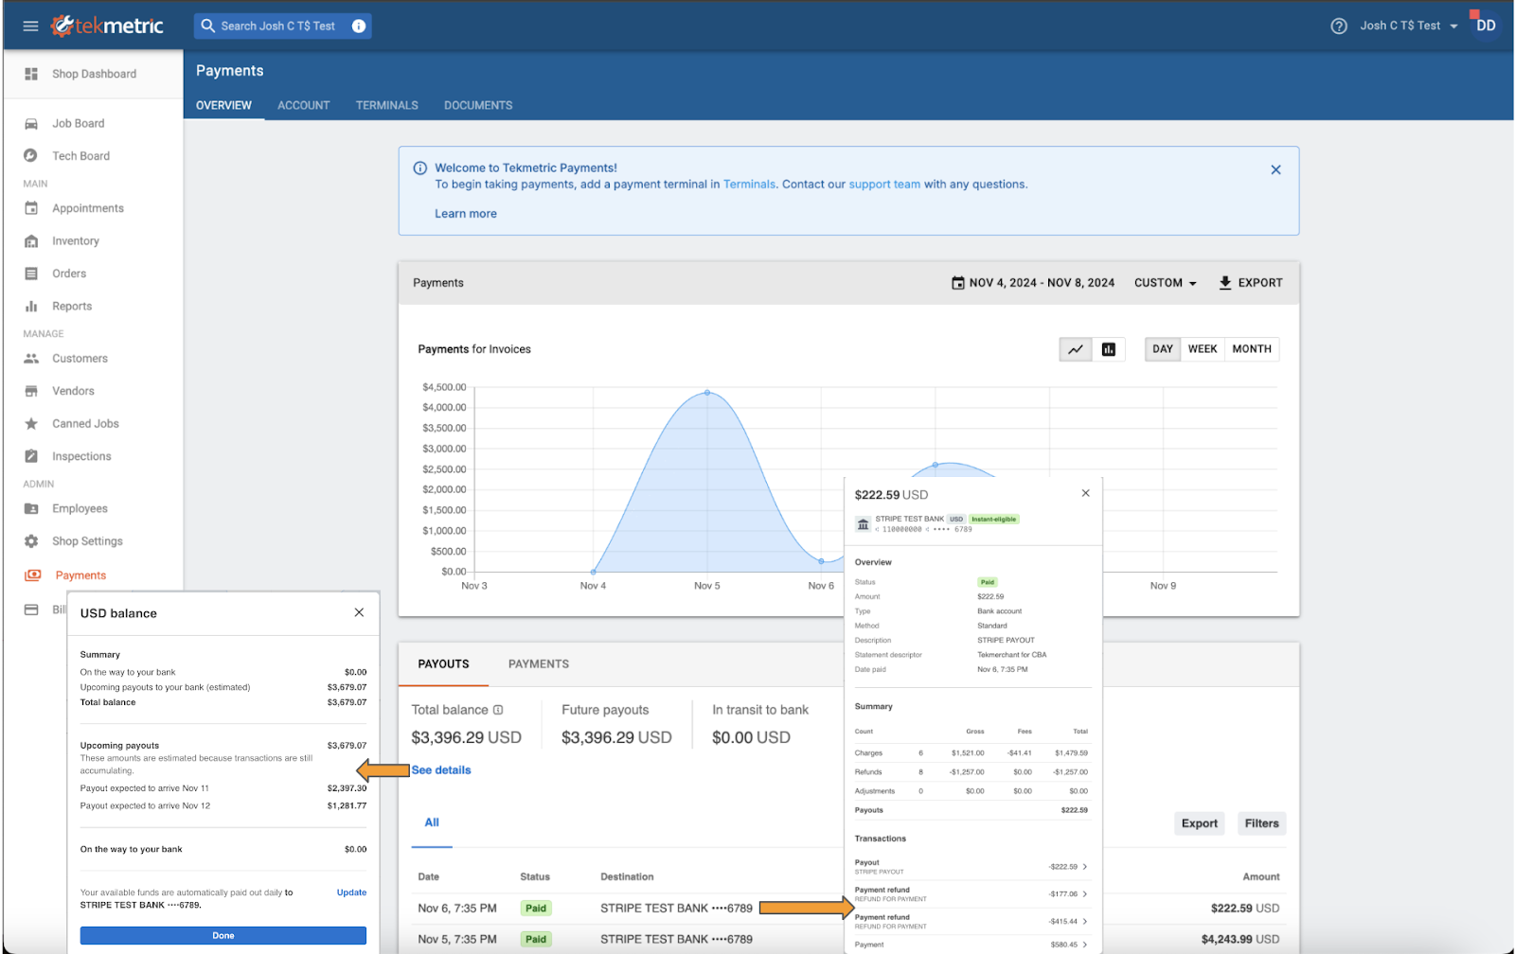Click info icon next to Total balance
The width and height of the screenshot is (1515, 954).
coord(498,710)
